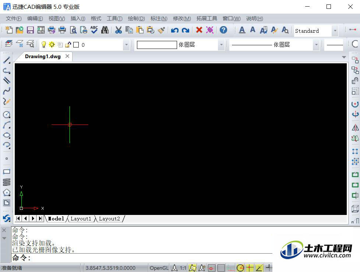Pick the Arc drawing tool
This screenshot has width=360, height=272.
(x=7, y=125)
